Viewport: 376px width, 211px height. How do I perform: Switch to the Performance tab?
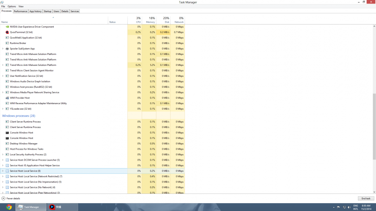click(21, 11)
